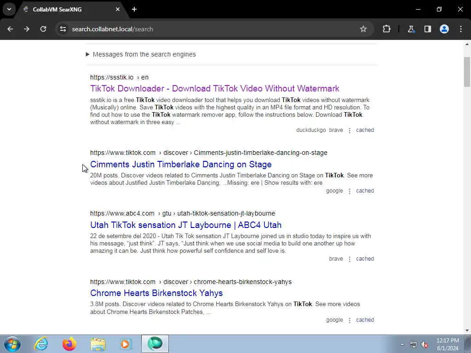The height and width of the screenshot is (353, 471).
Task: Select the CollabVM SearXNG tab
Action: (x=70, y=9)
